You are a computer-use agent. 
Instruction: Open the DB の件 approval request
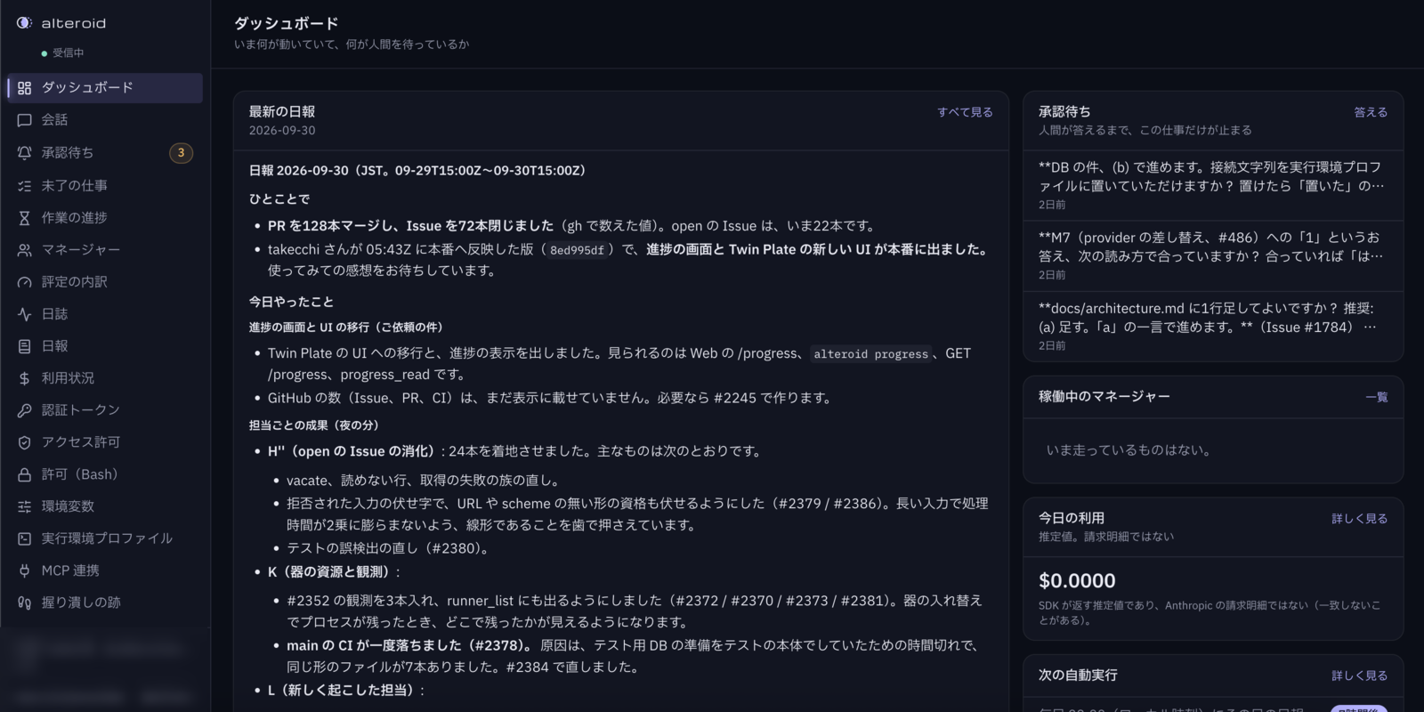pos(1213,185)
